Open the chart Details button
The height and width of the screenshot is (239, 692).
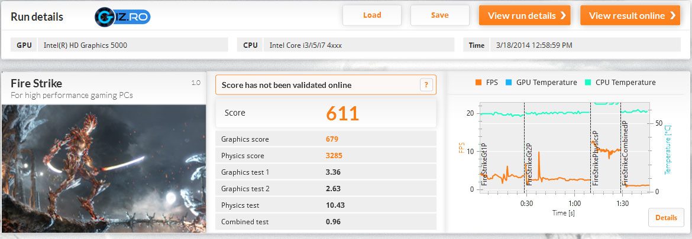pyautogui.click(x=666, y=218)
